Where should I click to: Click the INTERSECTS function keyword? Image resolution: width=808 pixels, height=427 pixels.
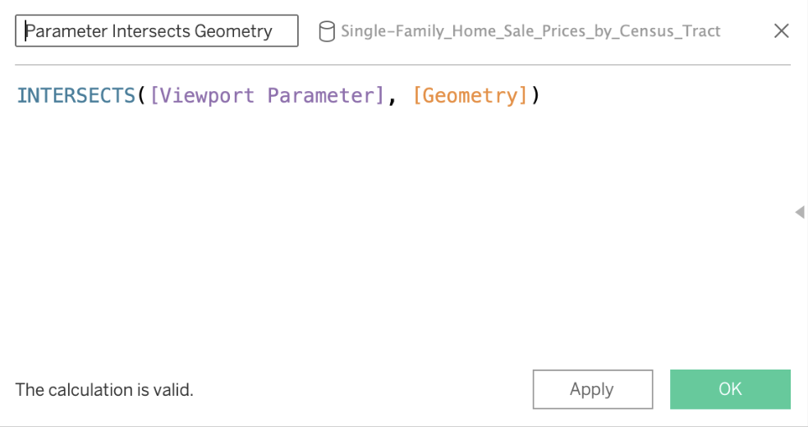point(76,96)
